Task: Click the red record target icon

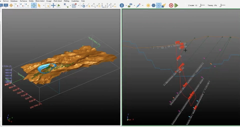Action: click(171, 5)
